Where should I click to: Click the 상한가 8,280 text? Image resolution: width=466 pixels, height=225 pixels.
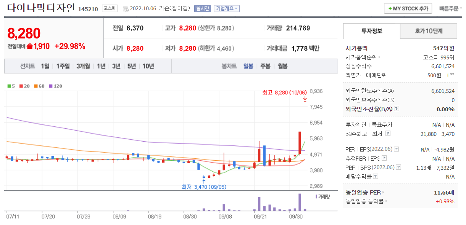[x=216, y=28]
